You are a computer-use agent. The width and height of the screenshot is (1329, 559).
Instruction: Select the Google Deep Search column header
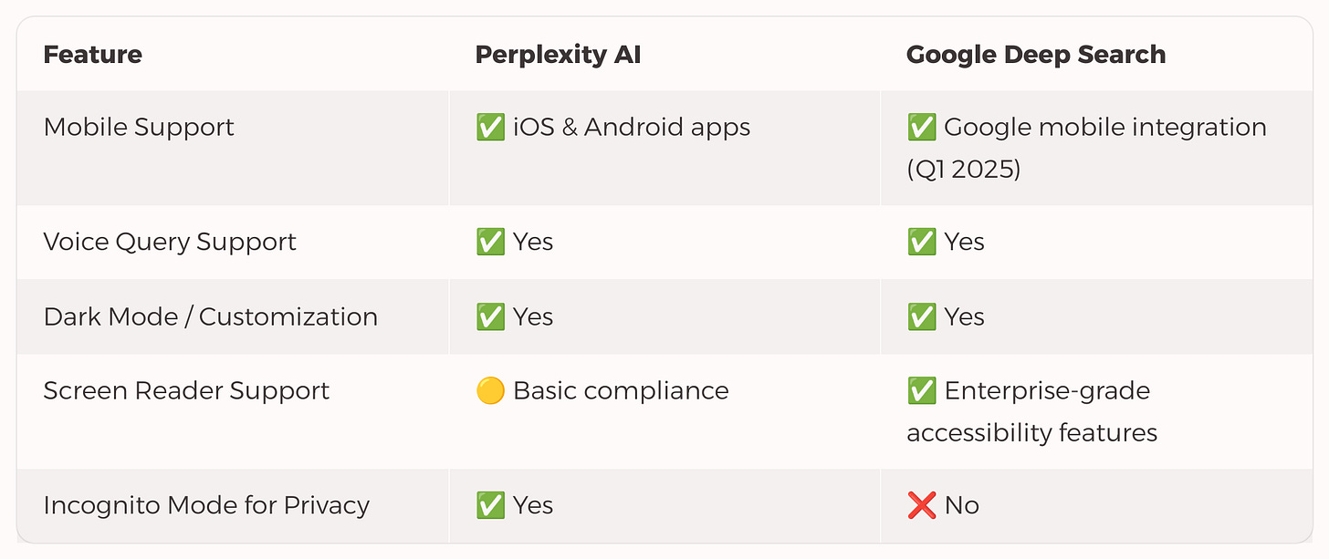pos(1036,55)
